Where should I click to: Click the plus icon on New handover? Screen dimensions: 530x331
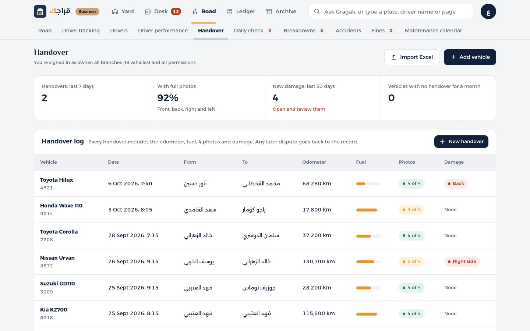point(442,142)
